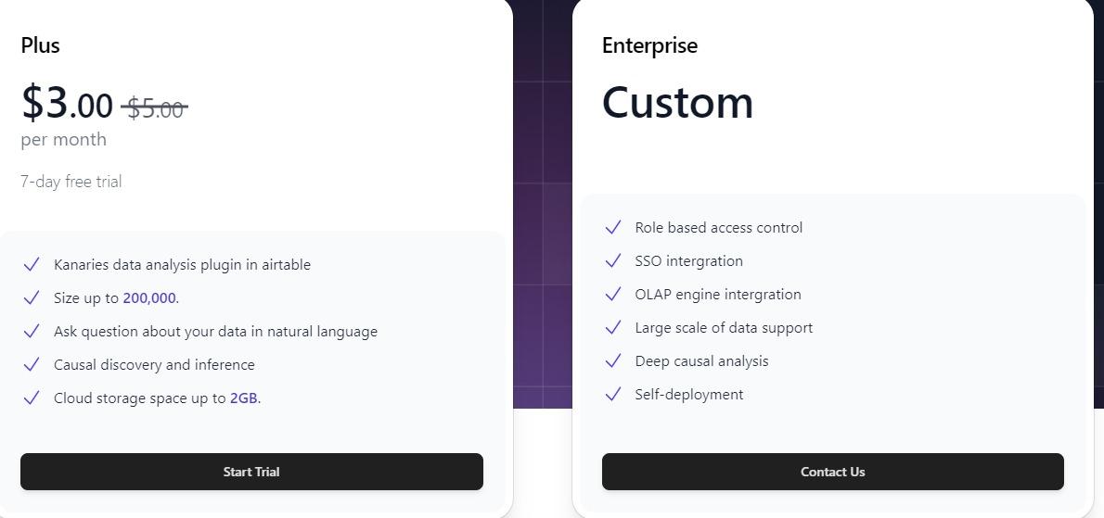Click the struck-through $5.00 price

tap(154, 108)
